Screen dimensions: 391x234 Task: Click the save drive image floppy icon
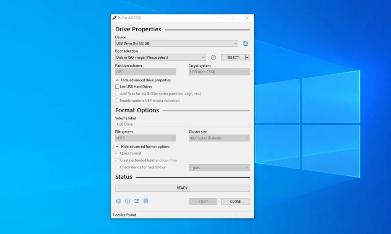[246, 43]
